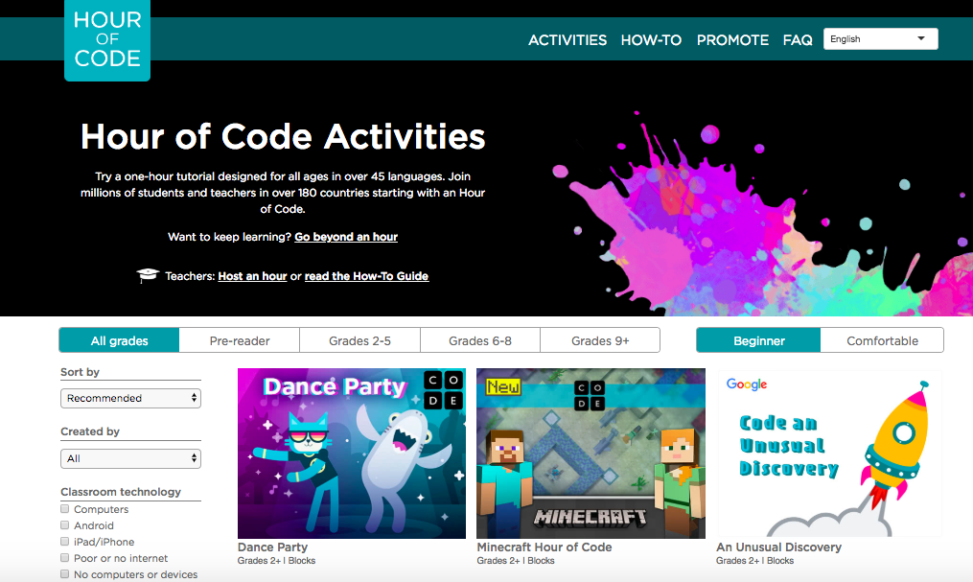Click the Hour of Code logo

[x=106, y=40]
